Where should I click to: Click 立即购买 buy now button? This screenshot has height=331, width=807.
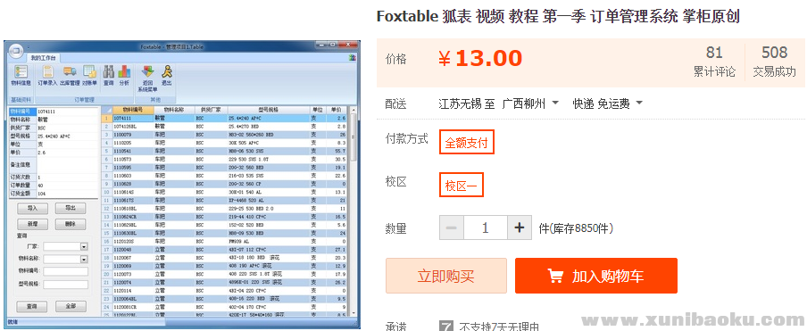[x=445, y=276]
